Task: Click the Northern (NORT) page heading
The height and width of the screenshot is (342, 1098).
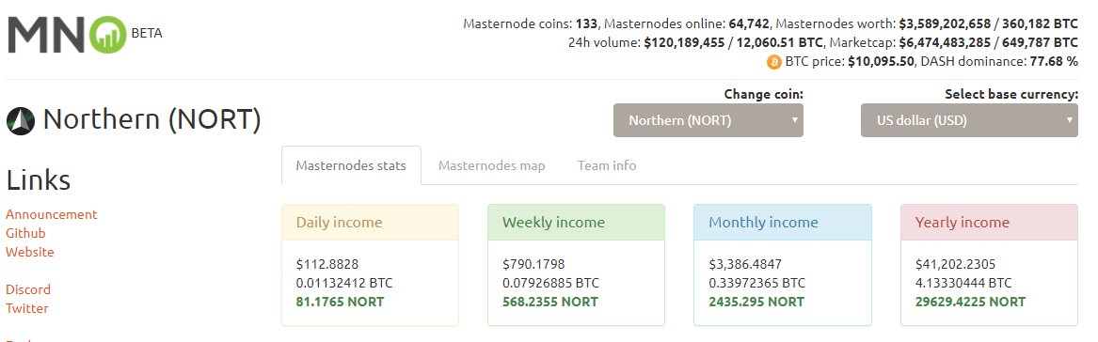Action: [x=152, y=120]
